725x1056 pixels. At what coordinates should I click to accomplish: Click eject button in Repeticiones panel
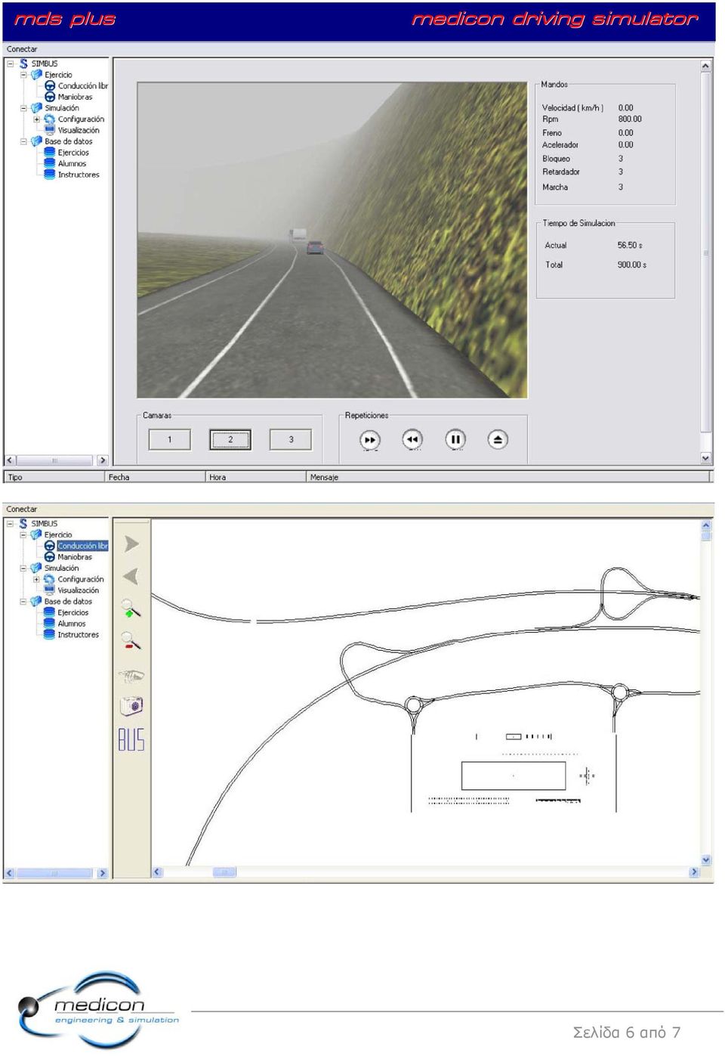click(x=498, y=439)
